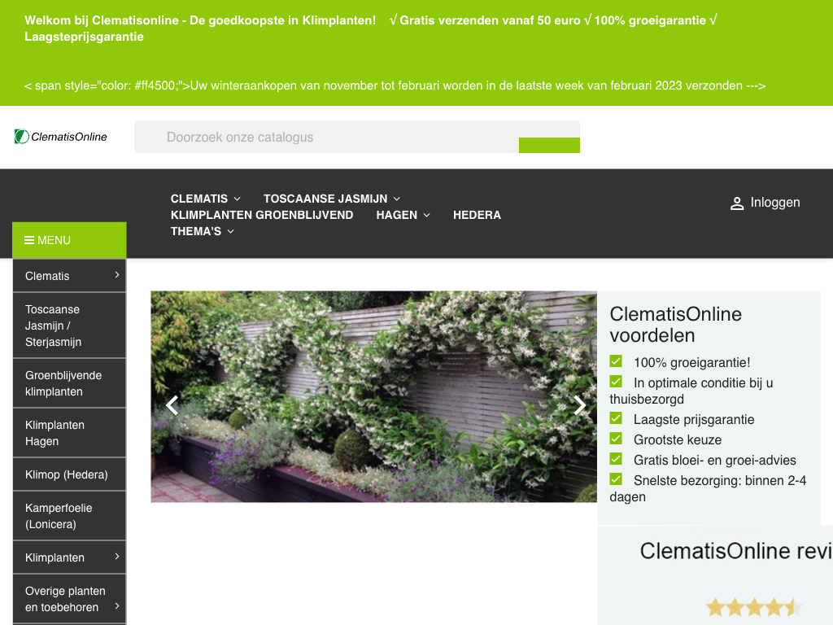Open Kamperfoelie (Lonicera) sidebar link

(59, 516)
